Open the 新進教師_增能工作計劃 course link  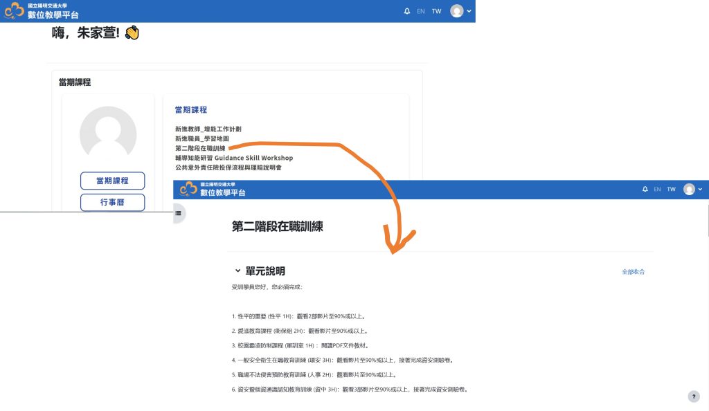coord(208,129)
